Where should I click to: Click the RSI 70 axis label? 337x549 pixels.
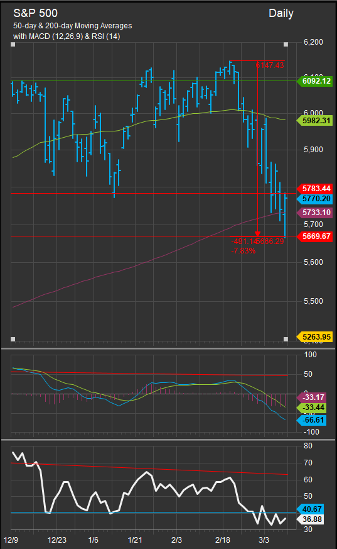tap(308, 463)
